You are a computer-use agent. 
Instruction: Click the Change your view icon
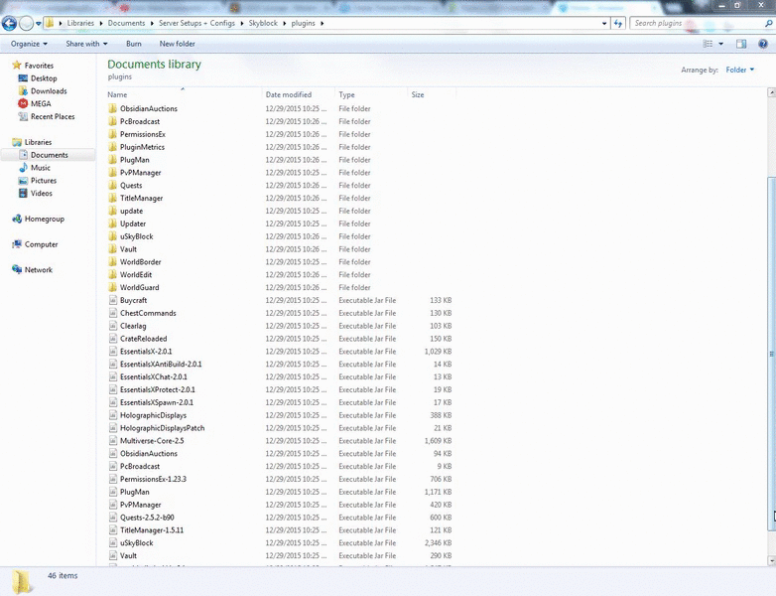(x=709, y=44)
